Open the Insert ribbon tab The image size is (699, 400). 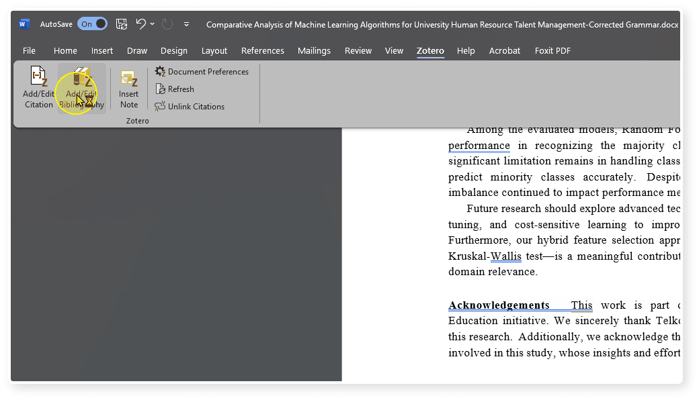(x=102, y=51)
